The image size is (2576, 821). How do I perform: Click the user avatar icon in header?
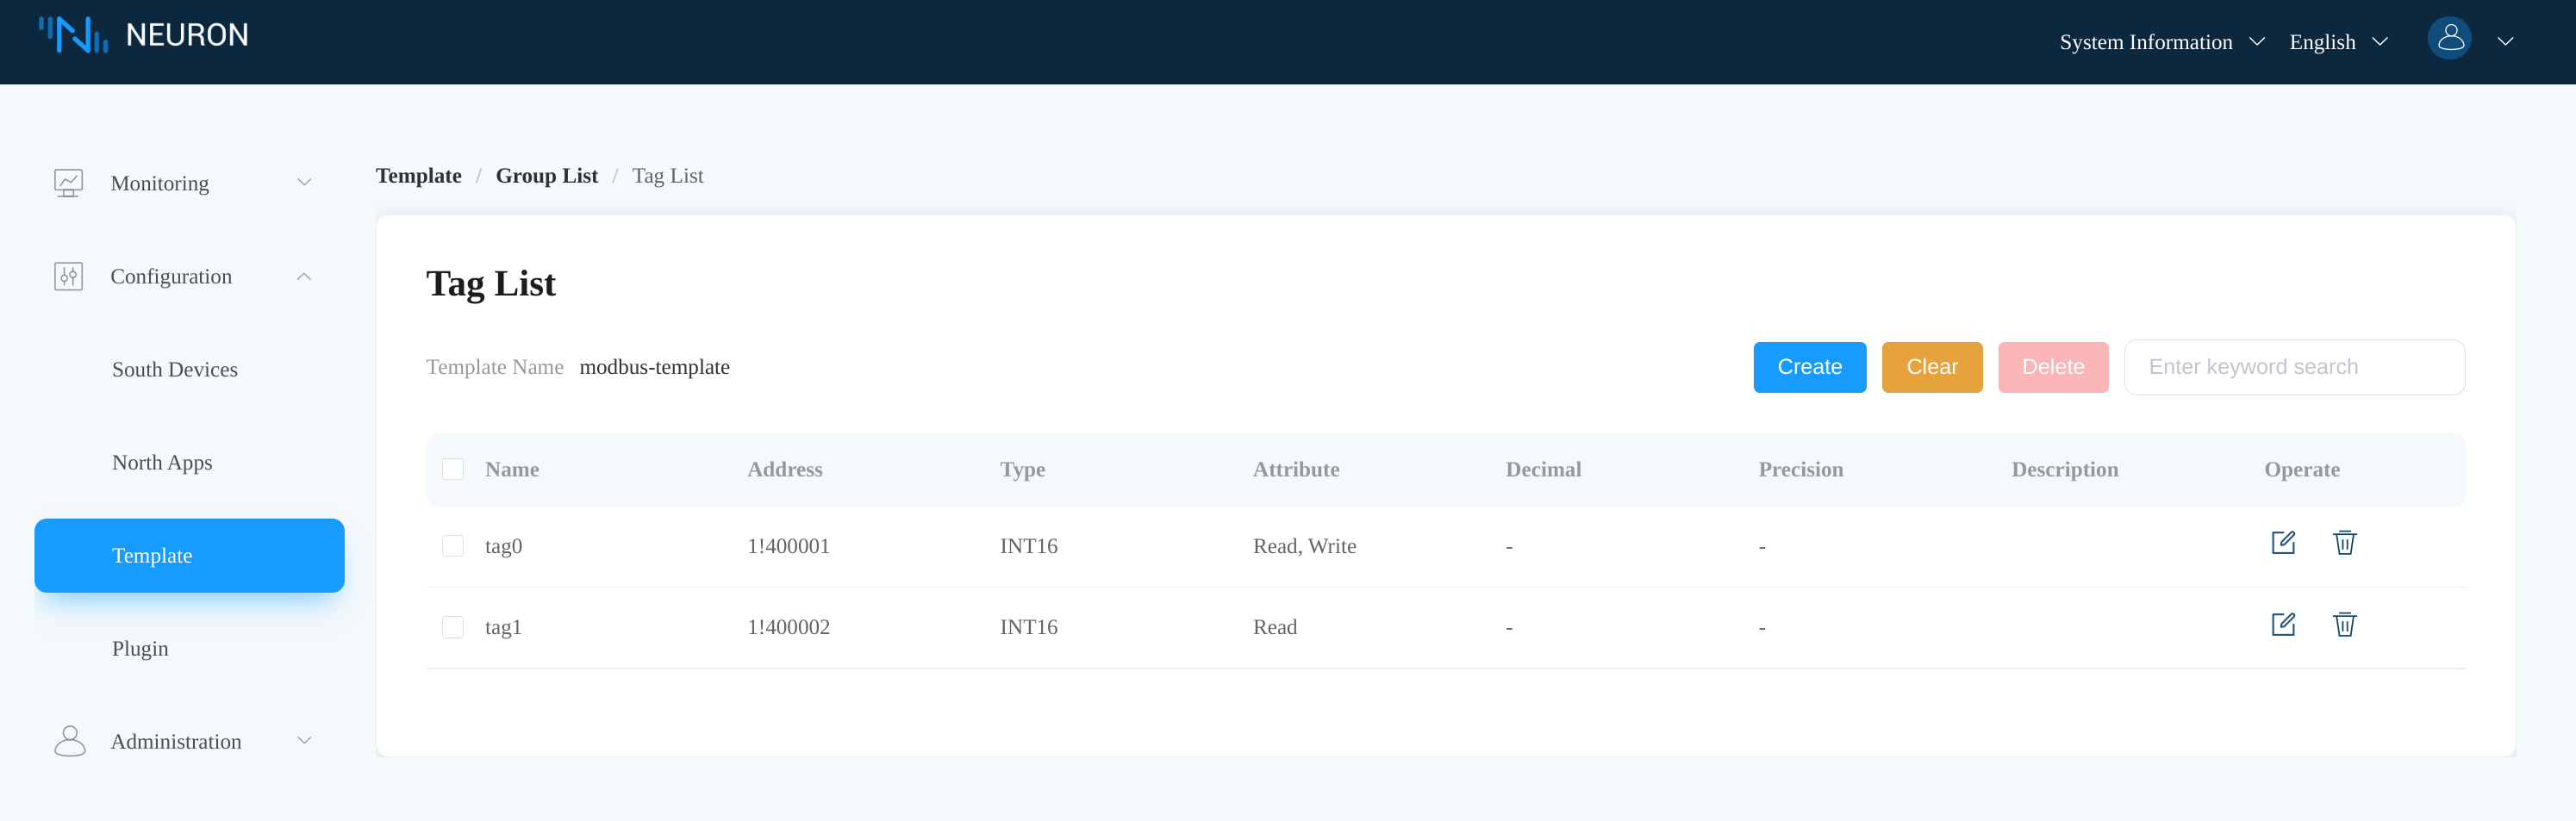click(2449, 39)
